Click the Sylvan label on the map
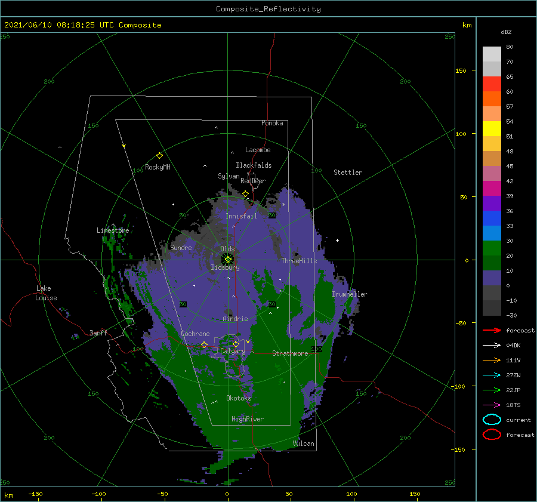537x502 pixels. point(229,176)
